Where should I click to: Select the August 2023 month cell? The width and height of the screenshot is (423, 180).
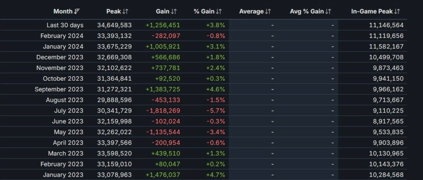tap(64, 100)
